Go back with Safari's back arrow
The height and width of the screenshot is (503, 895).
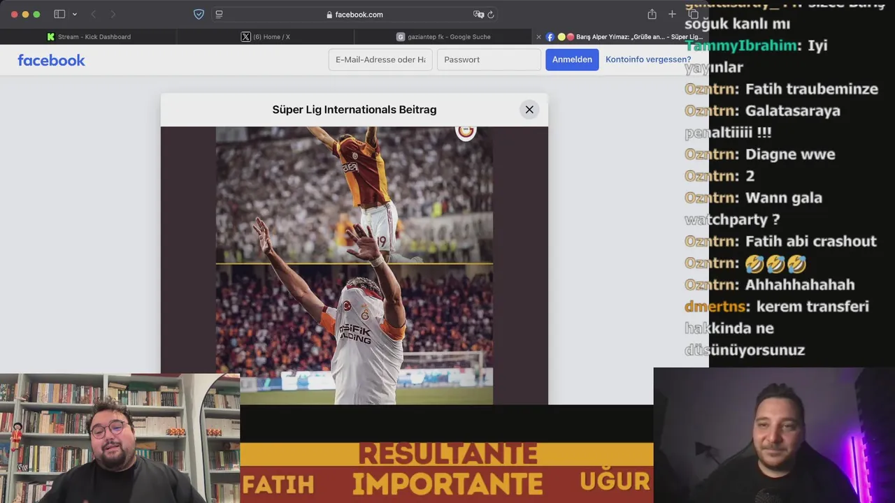click(93, 14)
